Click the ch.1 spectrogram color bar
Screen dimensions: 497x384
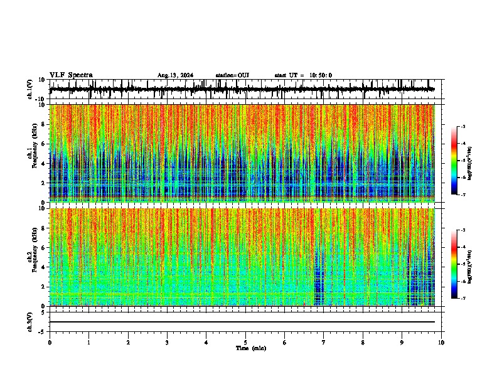coord(454,161)
